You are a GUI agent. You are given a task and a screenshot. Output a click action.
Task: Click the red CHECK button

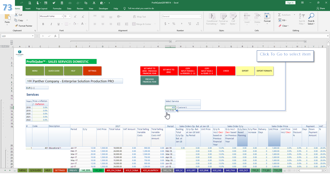pyautogui.click(x=226, y=71)
